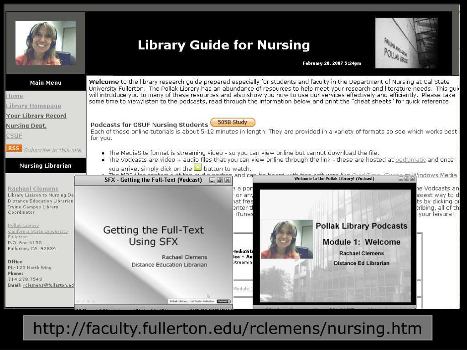The height and width of the screenshot is (350, 467).
Task: Click the librarian photo in page header
Action: (x=46, y=43)
